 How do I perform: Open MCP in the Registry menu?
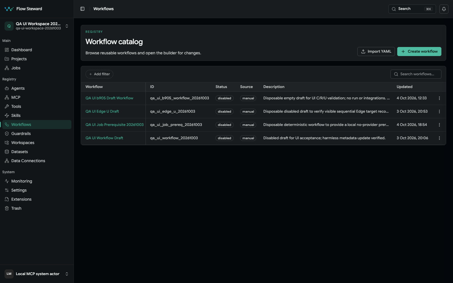tap(37, 97)
